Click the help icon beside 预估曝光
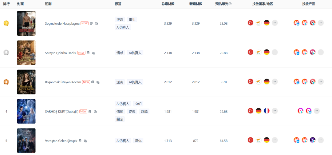 (x=230, y=4)
